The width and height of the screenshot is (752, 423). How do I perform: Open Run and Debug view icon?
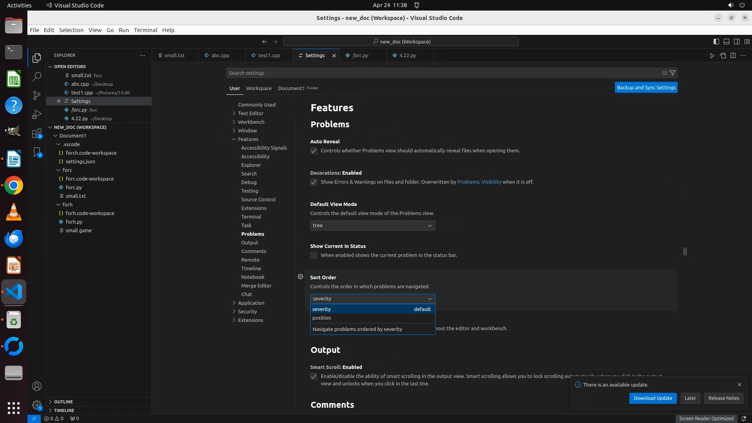(37, 114)
